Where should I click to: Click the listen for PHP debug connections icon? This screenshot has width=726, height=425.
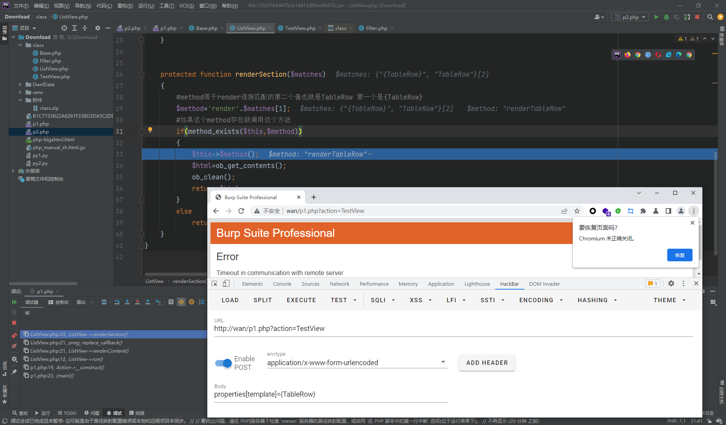(687, 17)
